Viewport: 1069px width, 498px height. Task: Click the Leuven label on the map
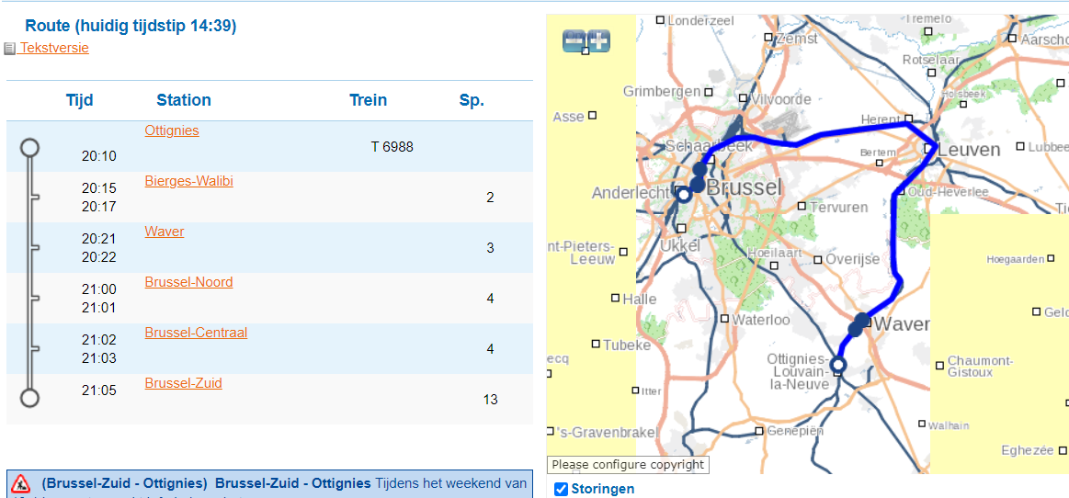coord(969,150)
